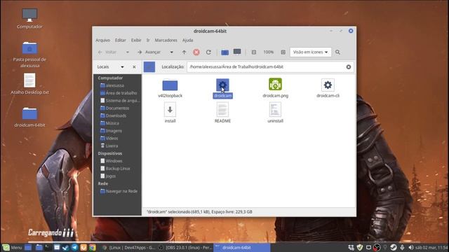
Task: Close the Locais sidebar panel
Action: point(134,67)
